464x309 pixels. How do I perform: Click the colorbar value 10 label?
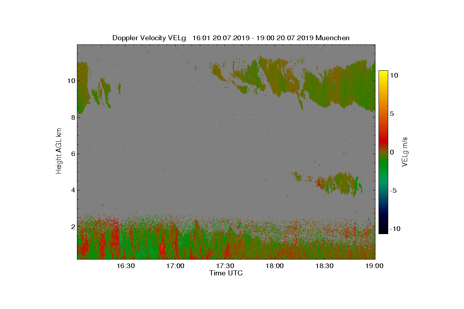click(394, 76)
